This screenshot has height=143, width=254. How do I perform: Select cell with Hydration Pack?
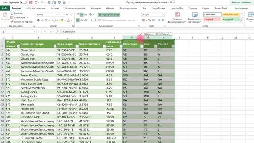[x=38, y=117]
